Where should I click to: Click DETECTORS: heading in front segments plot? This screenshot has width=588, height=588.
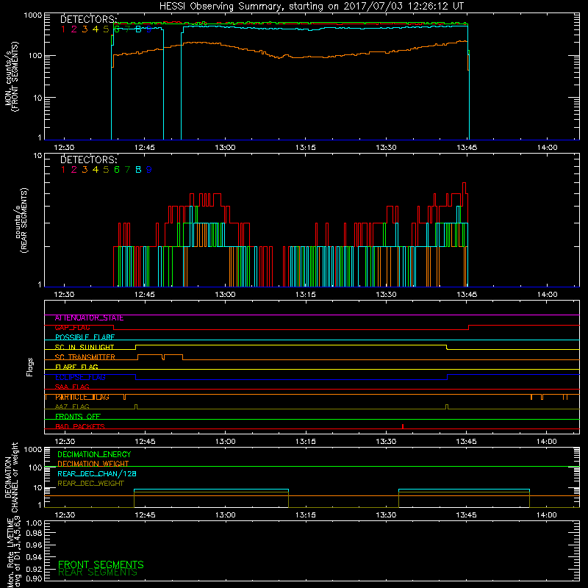(89, 19)
